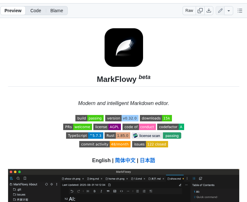Open the code of conduct badge
The width and height of the screenshot is (247, 202).
[139, 127]
